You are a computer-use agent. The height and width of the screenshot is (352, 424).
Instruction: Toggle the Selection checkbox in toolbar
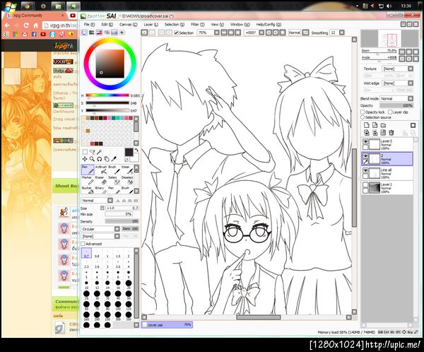[x=176, y=33]
